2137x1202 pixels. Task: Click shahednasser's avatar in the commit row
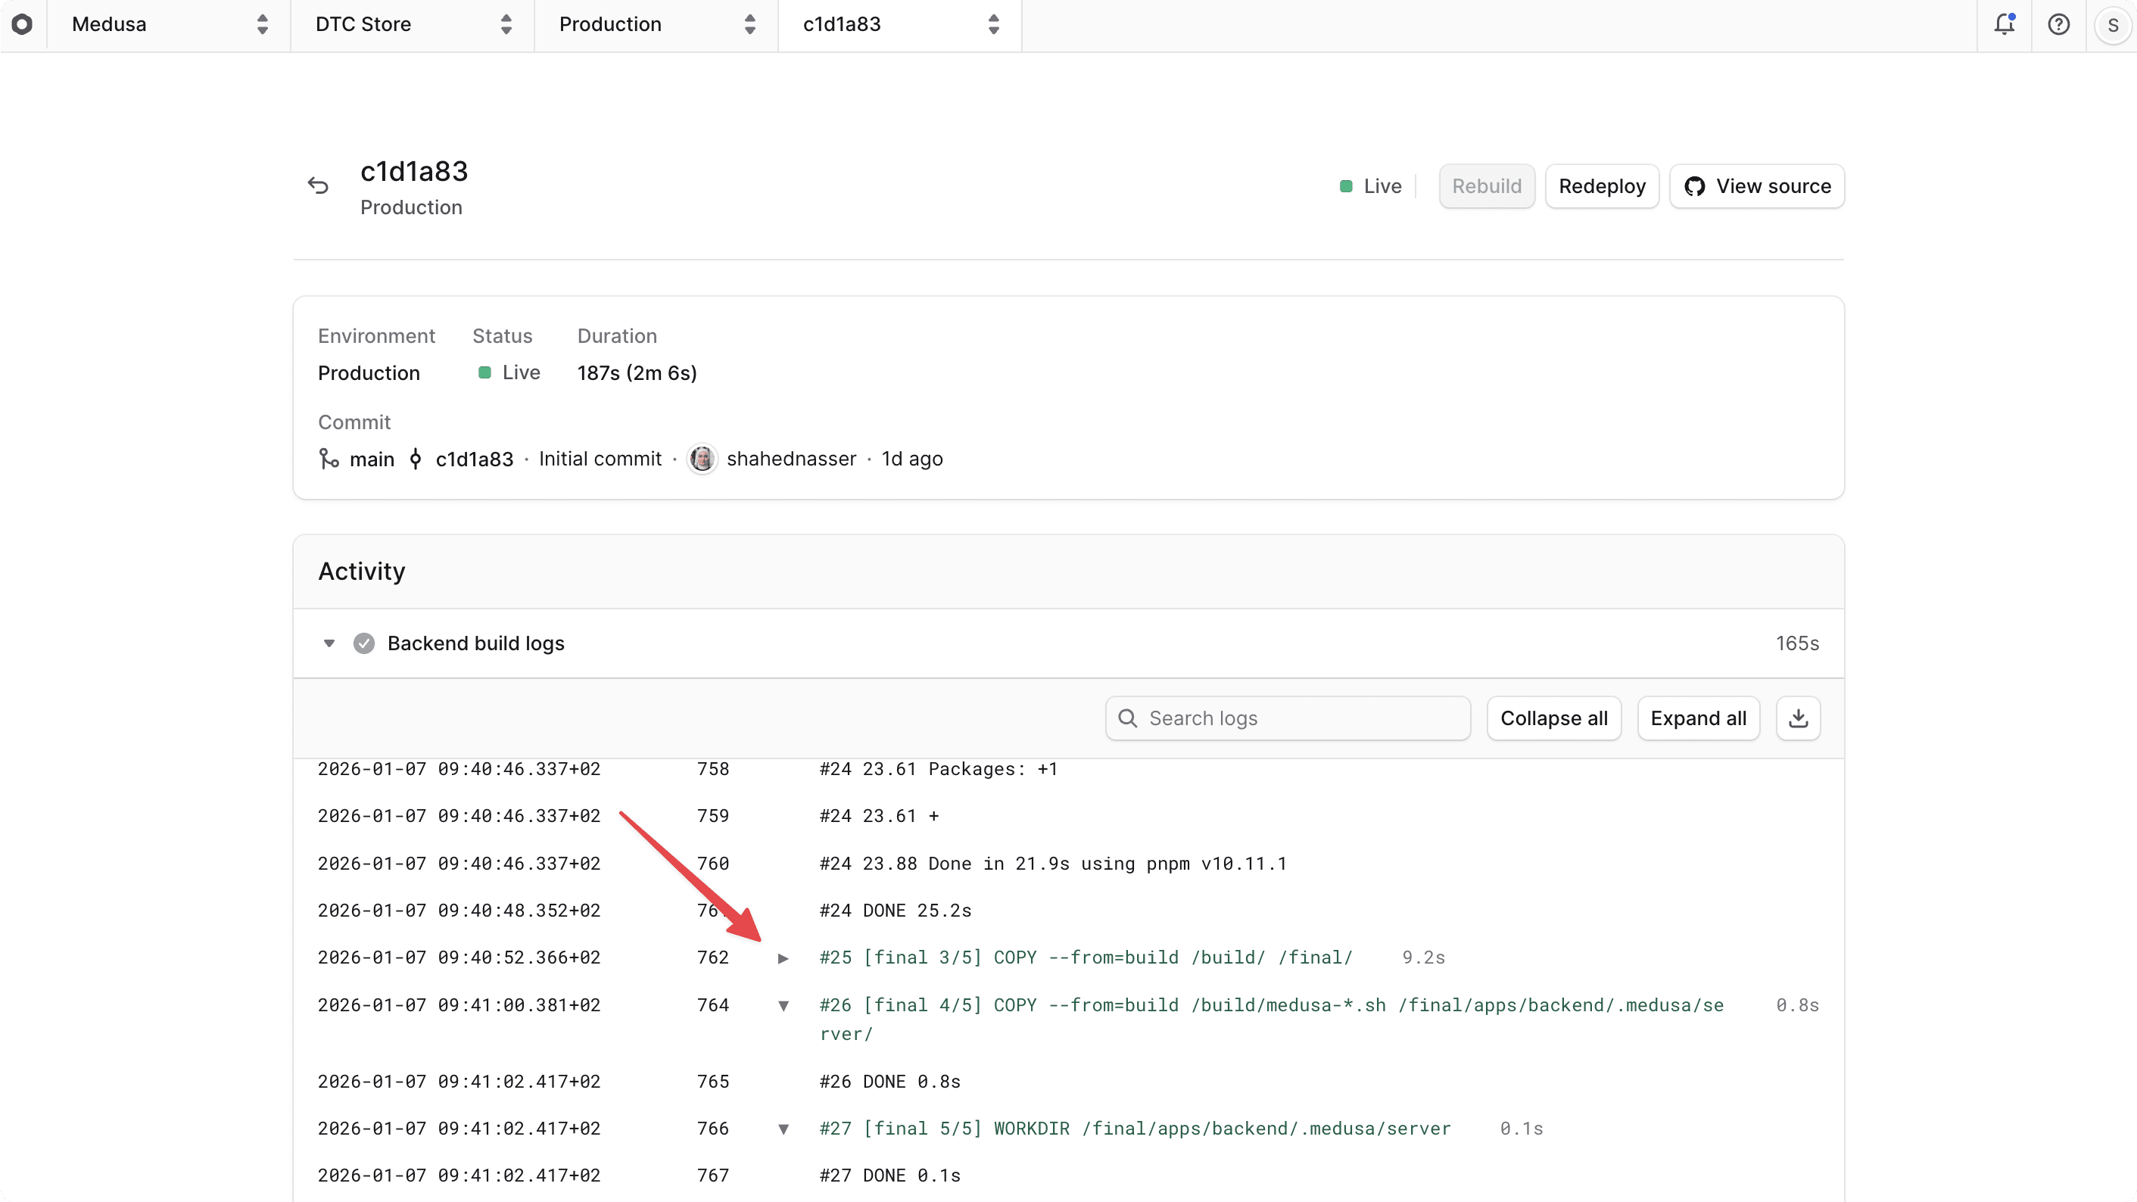[x=702, y=458]
